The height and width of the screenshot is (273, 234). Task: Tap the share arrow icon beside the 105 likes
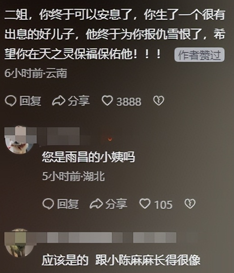96,204
